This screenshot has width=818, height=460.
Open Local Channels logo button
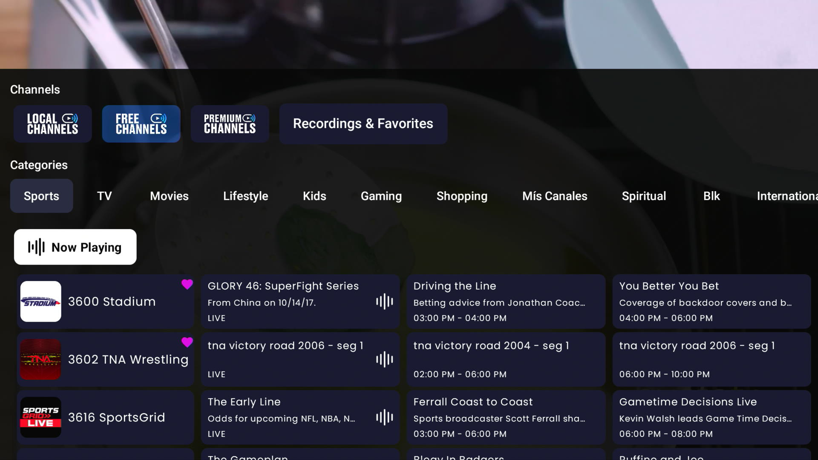coord(52,124)
